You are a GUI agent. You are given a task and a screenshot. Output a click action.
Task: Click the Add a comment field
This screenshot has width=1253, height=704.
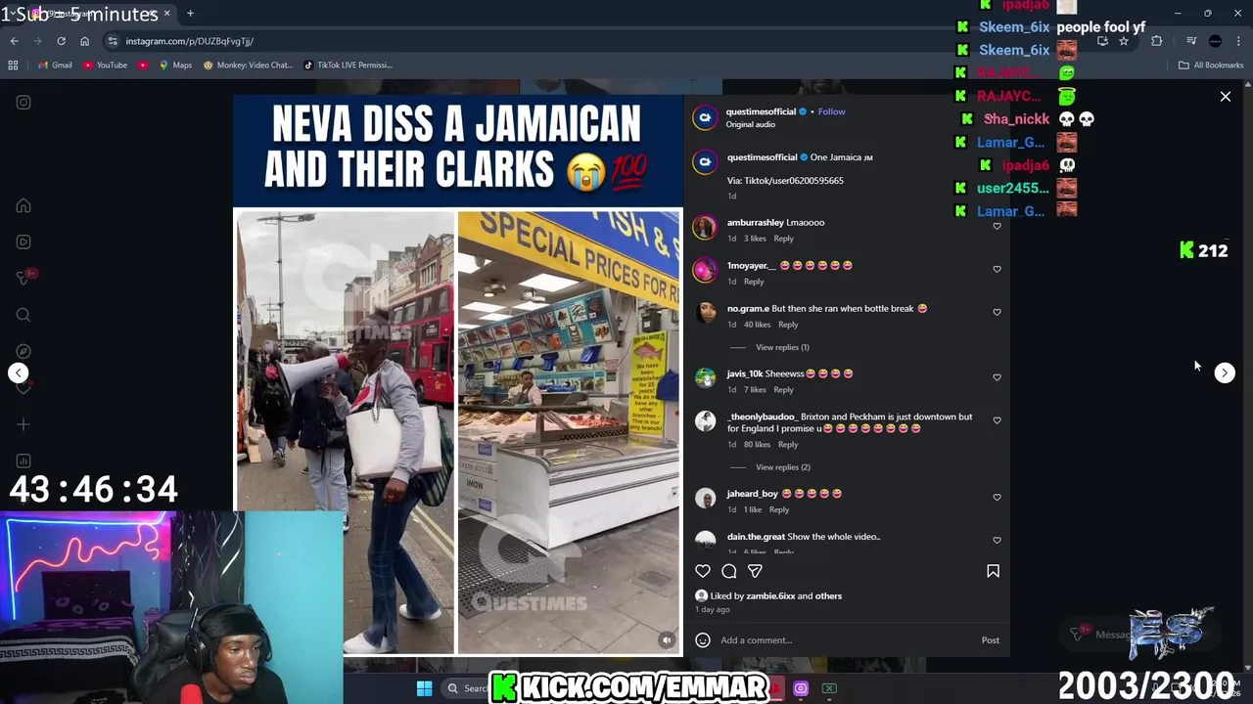(847, 640)
